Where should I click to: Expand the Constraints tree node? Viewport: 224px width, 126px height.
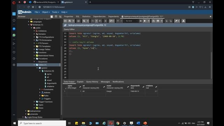tap(40, 90)
